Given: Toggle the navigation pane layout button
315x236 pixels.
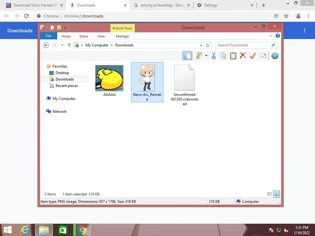Looking at the screenshot, I should coord(187,56).
